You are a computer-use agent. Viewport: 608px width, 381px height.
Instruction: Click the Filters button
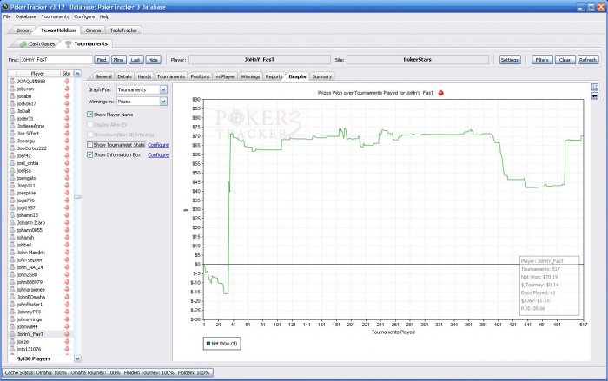point(542,60)
